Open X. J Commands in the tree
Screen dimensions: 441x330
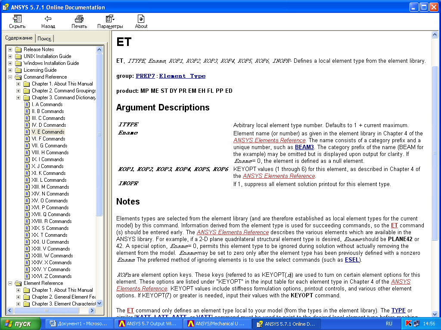(x=47, y=166)
